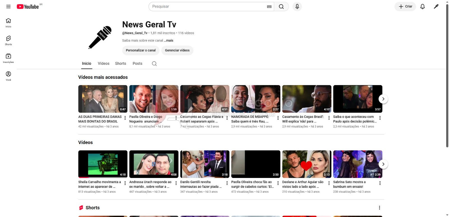Click the 116 vídeos count text
The height and width of the screenshot is (217, 449).
tap(186, 33)
